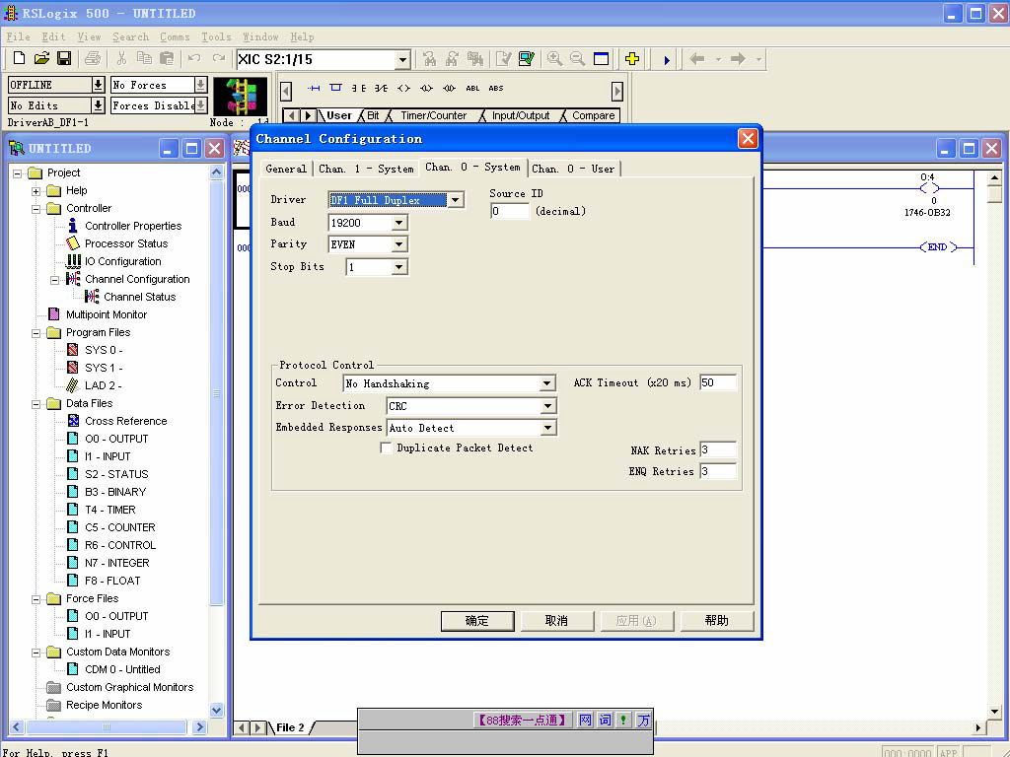
Task: Open the Comms menu
Action: [x=175, y=36]
